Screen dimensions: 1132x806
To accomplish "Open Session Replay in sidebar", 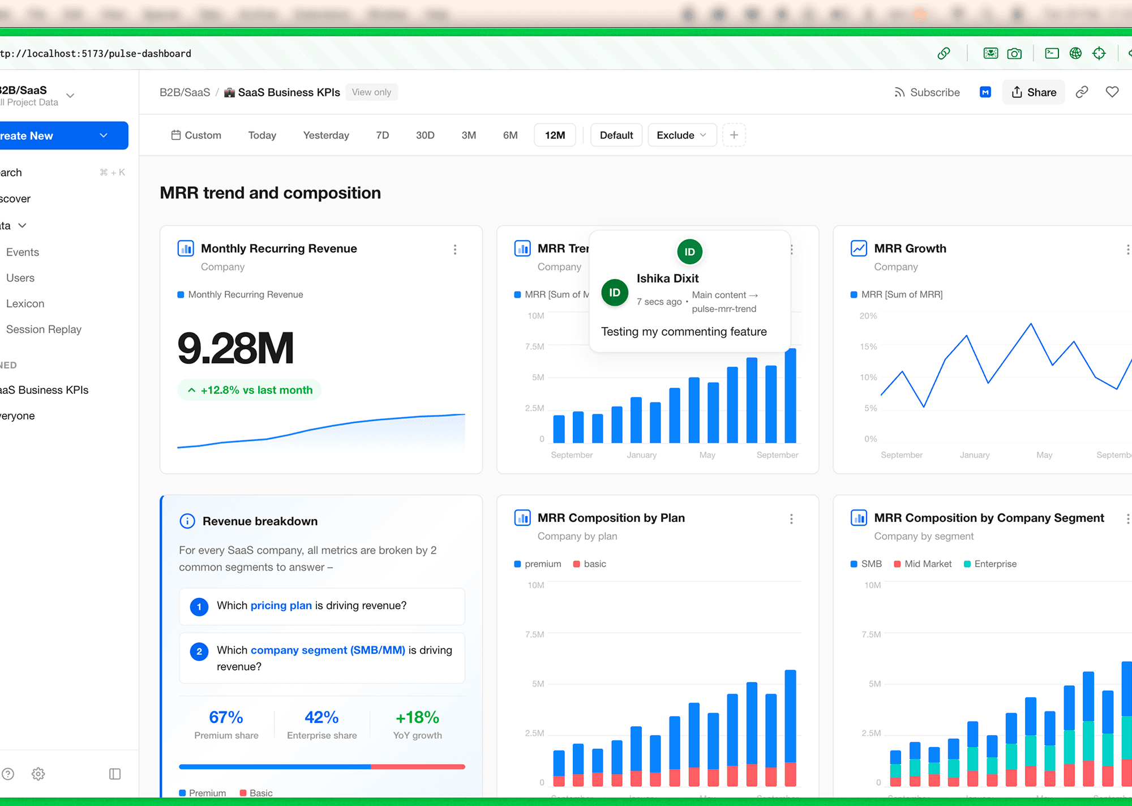I will pyautogui.click(x=44, y=329).
